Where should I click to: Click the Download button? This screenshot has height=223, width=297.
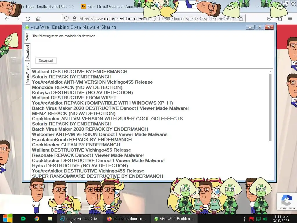[46, 61]
